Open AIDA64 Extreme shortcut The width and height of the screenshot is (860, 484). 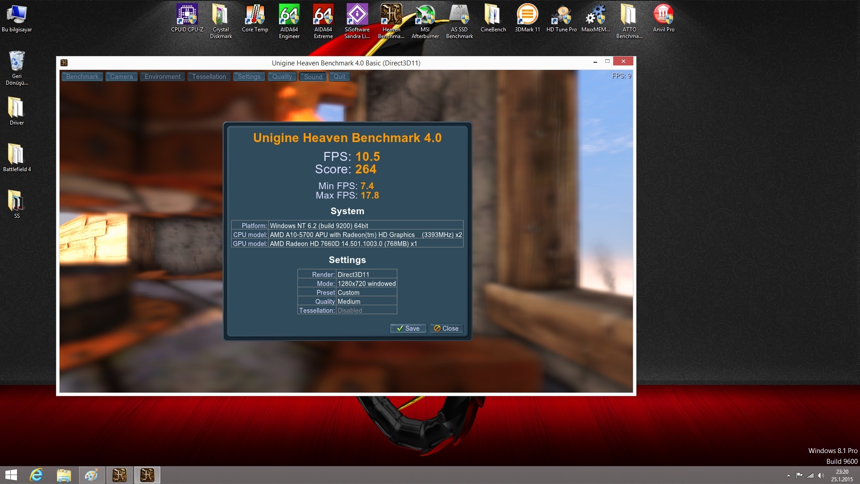coord(323,22)
